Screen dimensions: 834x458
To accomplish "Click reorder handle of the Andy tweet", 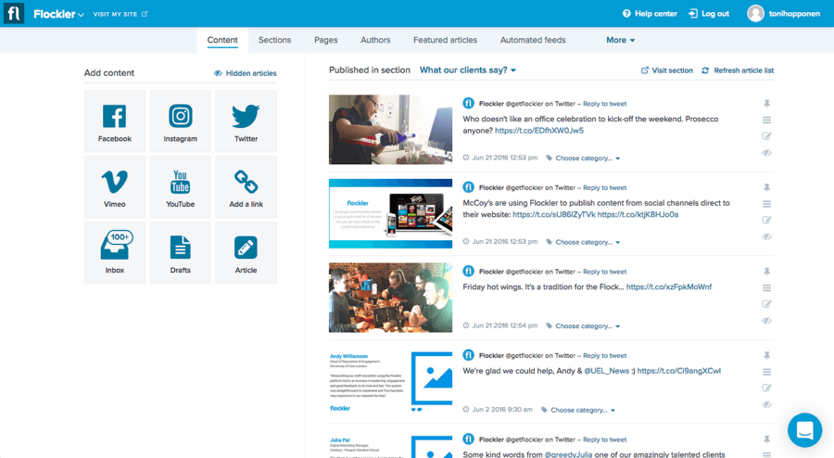I will coord(766,372).
